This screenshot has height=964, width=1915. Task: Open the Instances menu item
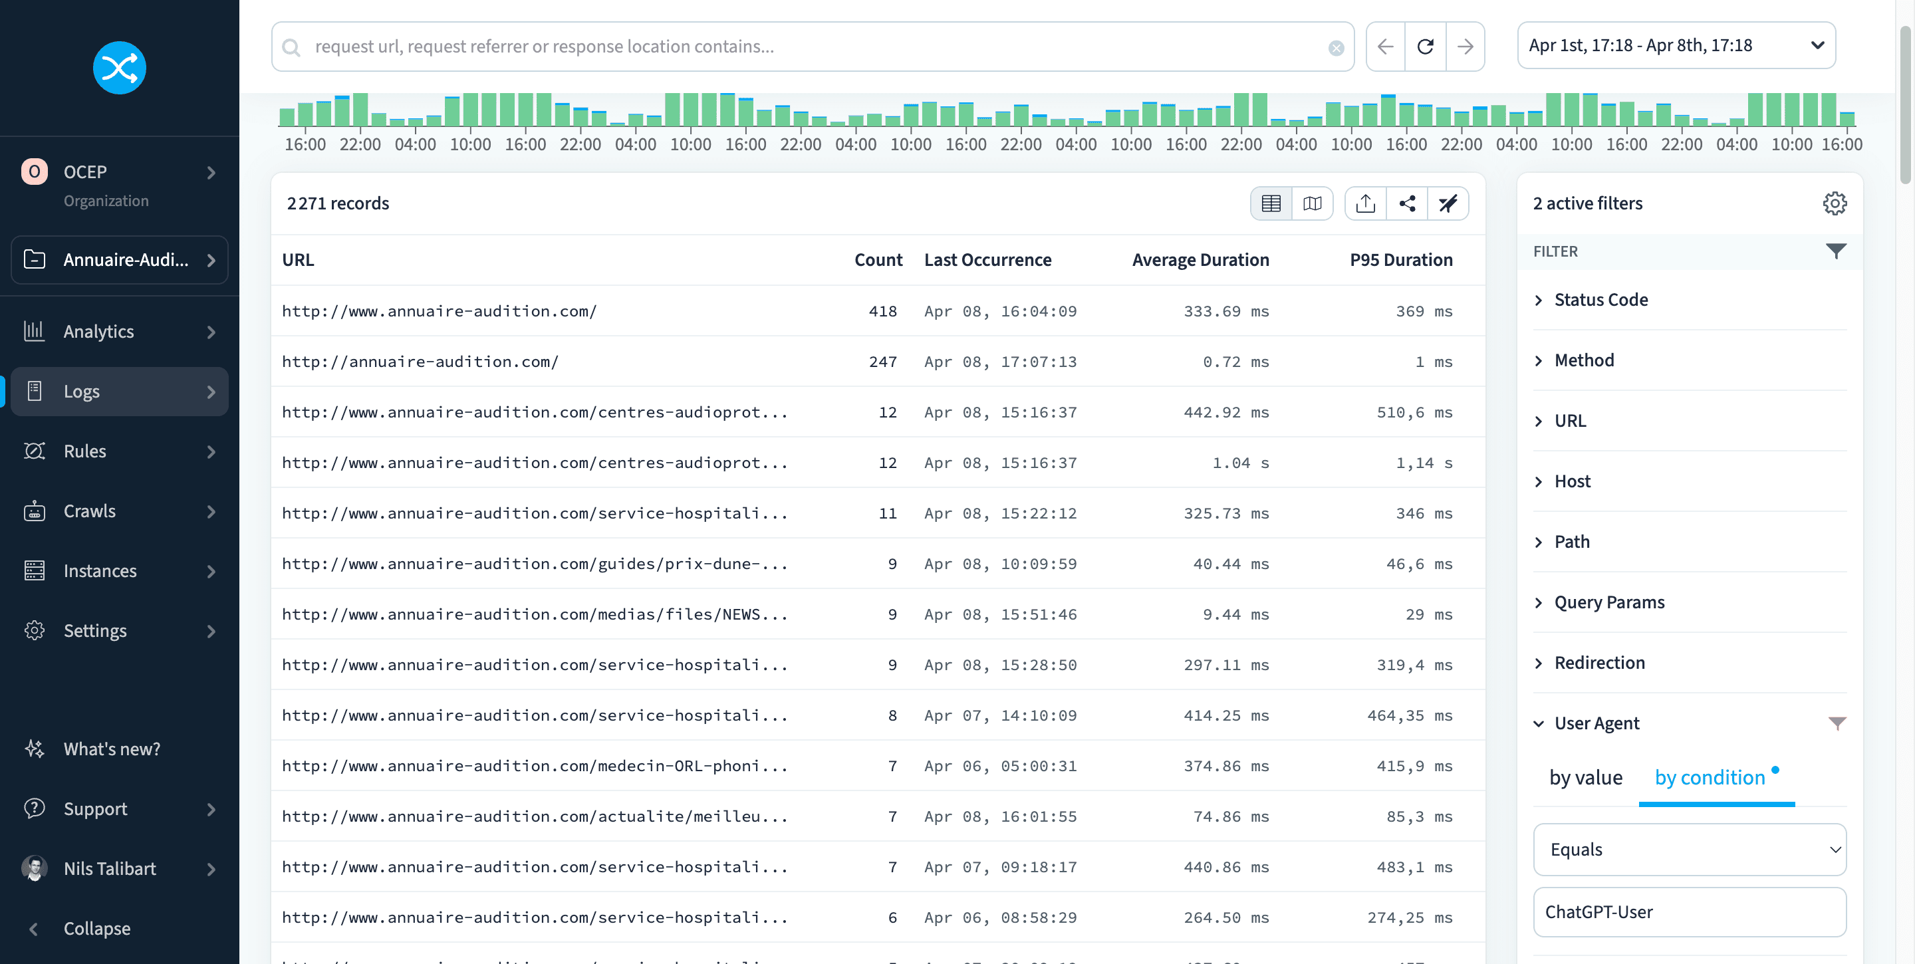click(x=119, y=571)
